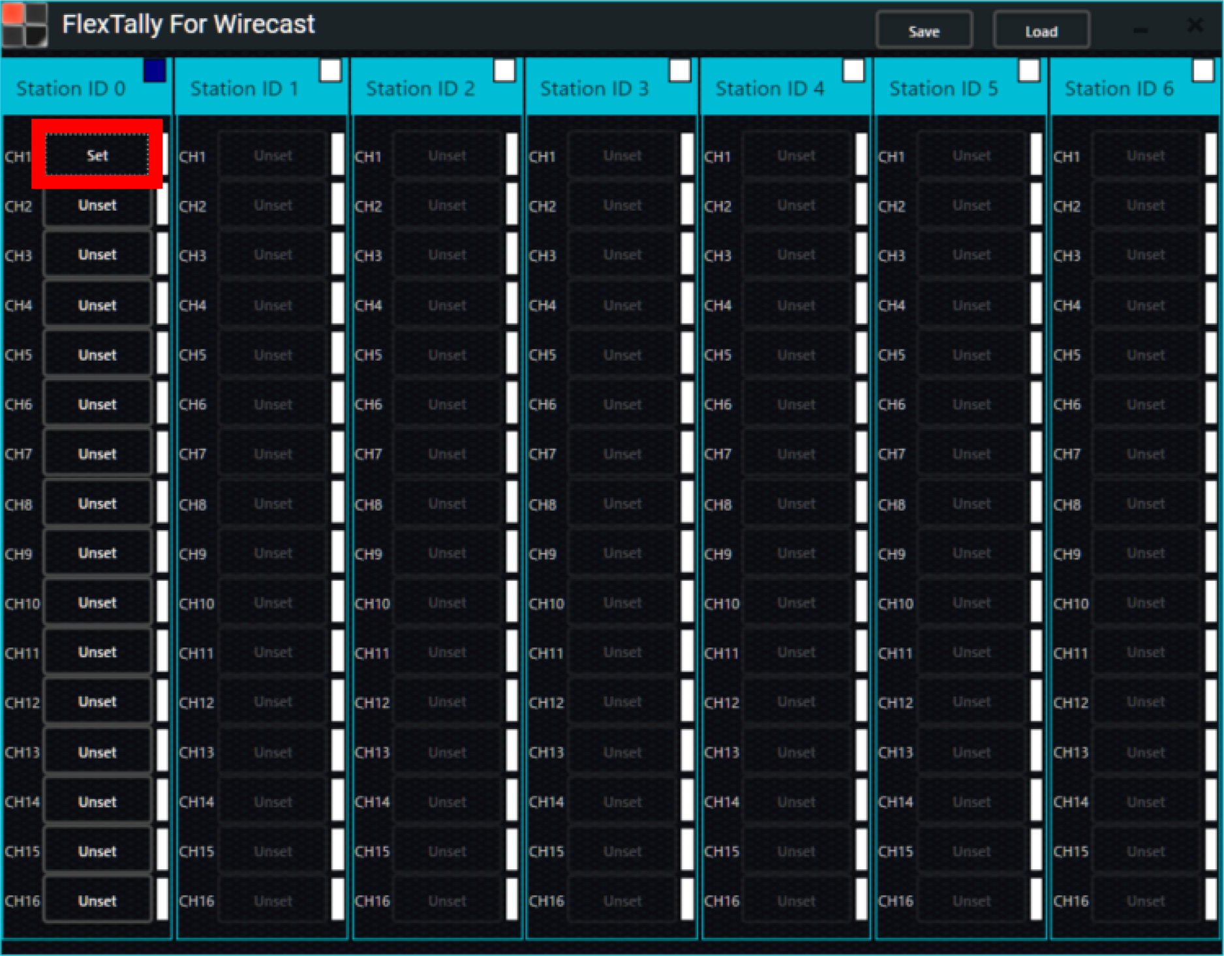Viewport: 1224px width, 956px height.
Task: Click the blue swatch above Station ID 0
Action: click(155, 70)
